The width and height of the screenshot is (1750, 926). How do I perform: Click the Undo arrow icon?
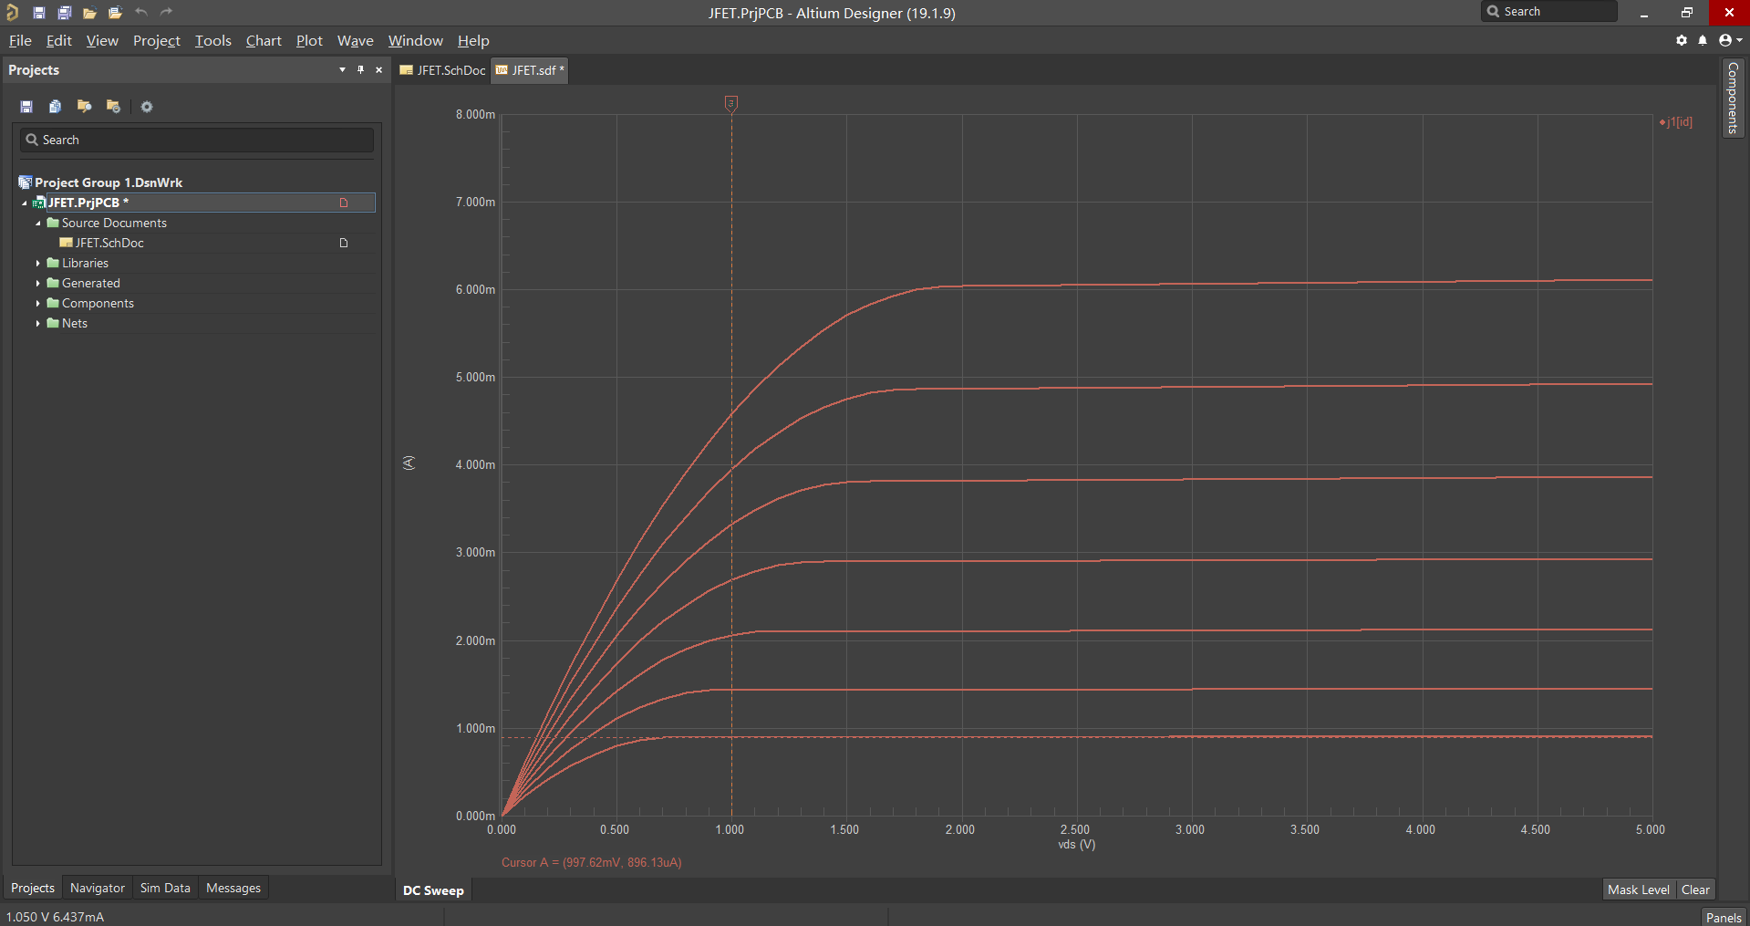(x=141, y=13)
